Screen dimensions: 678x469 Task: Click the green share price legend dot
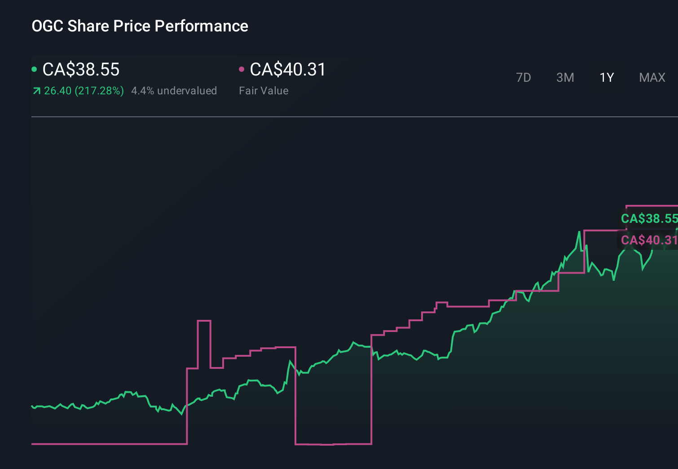(x=35, y=69)
